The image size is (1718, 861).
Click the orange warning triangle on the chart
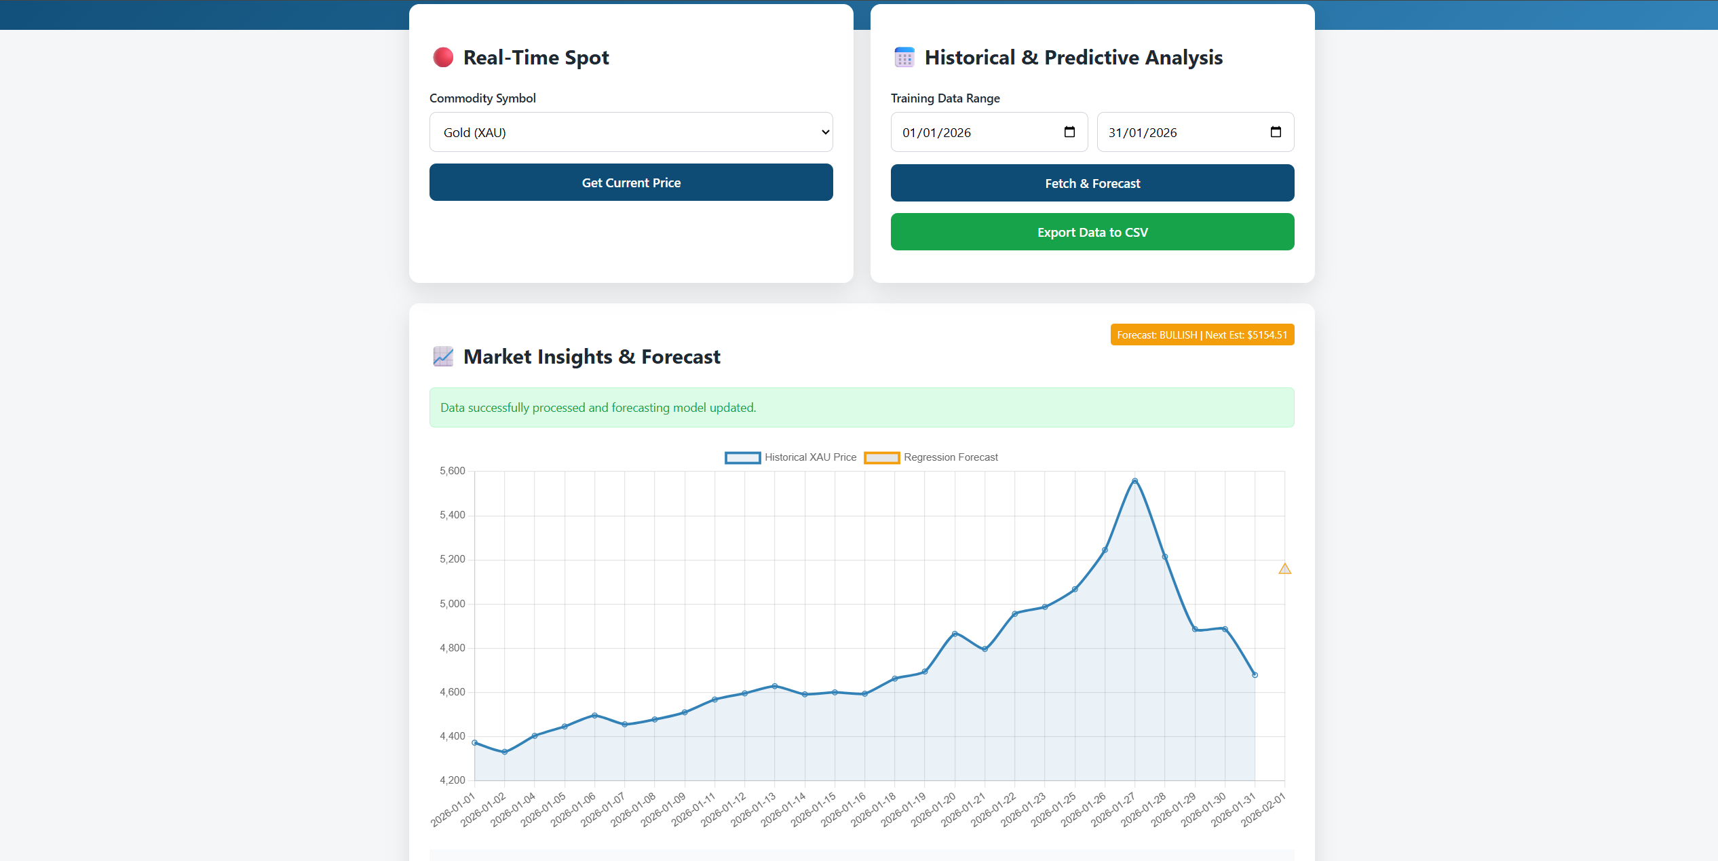1284,568
